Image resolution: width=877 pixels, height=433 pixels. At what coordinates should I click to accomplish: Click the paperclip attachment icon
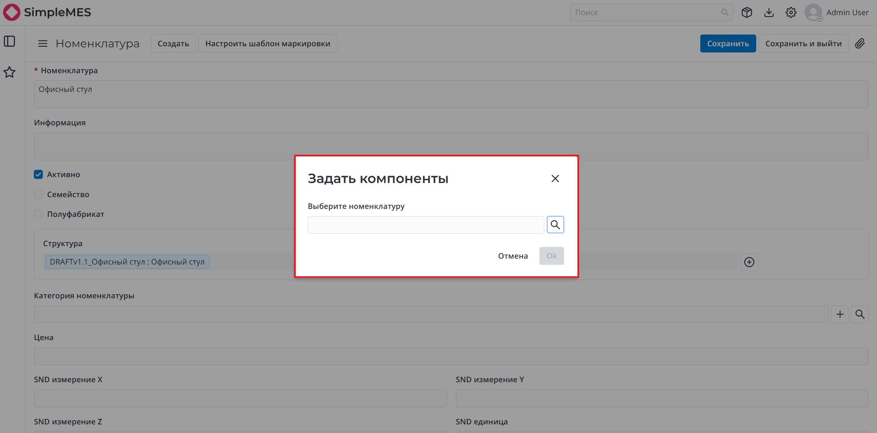click(x=860, y=44)
